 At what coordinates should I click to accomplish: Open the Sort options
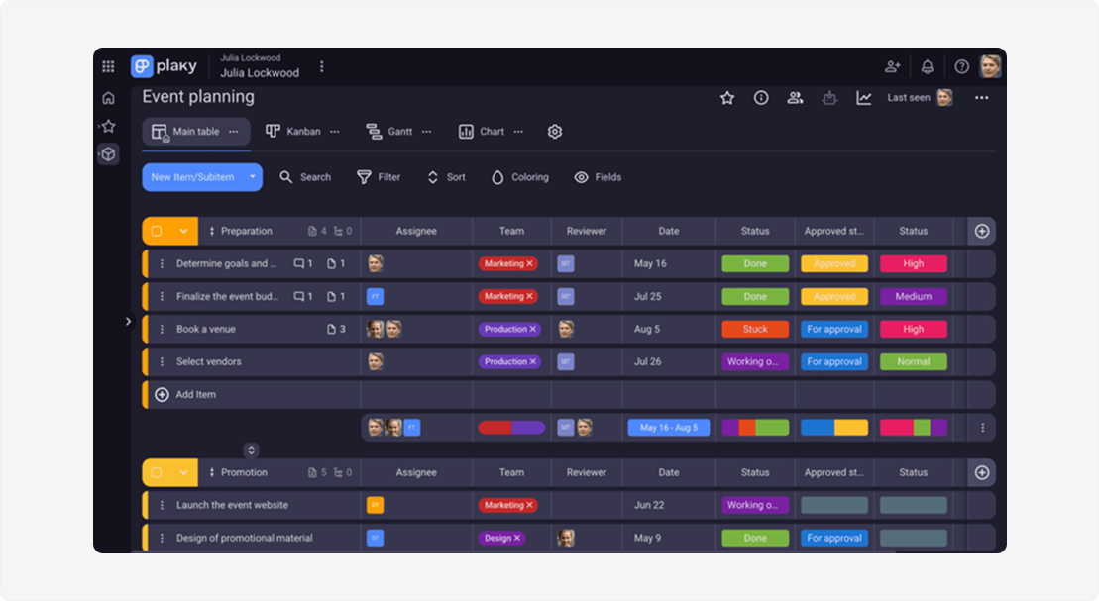point(446,177)
